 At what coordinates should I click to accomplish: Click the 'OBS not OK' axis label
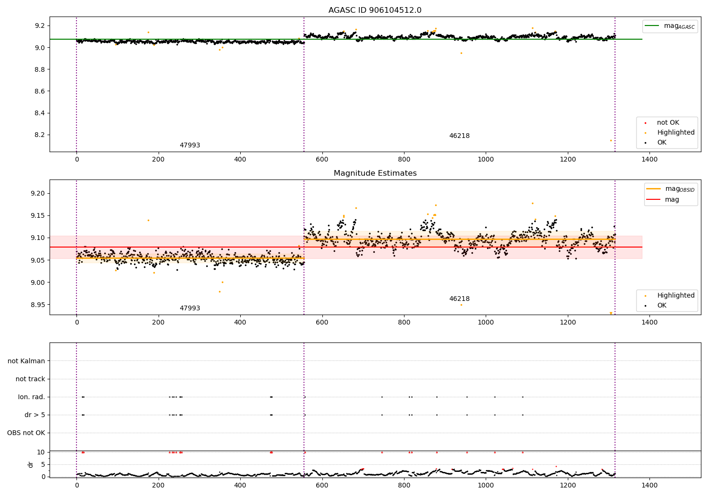tap(26, 433)
